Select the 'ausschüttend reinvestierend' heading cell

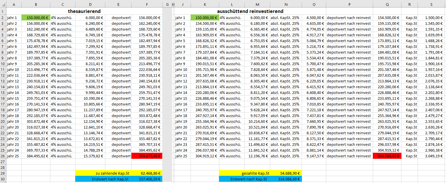(250, 11)
